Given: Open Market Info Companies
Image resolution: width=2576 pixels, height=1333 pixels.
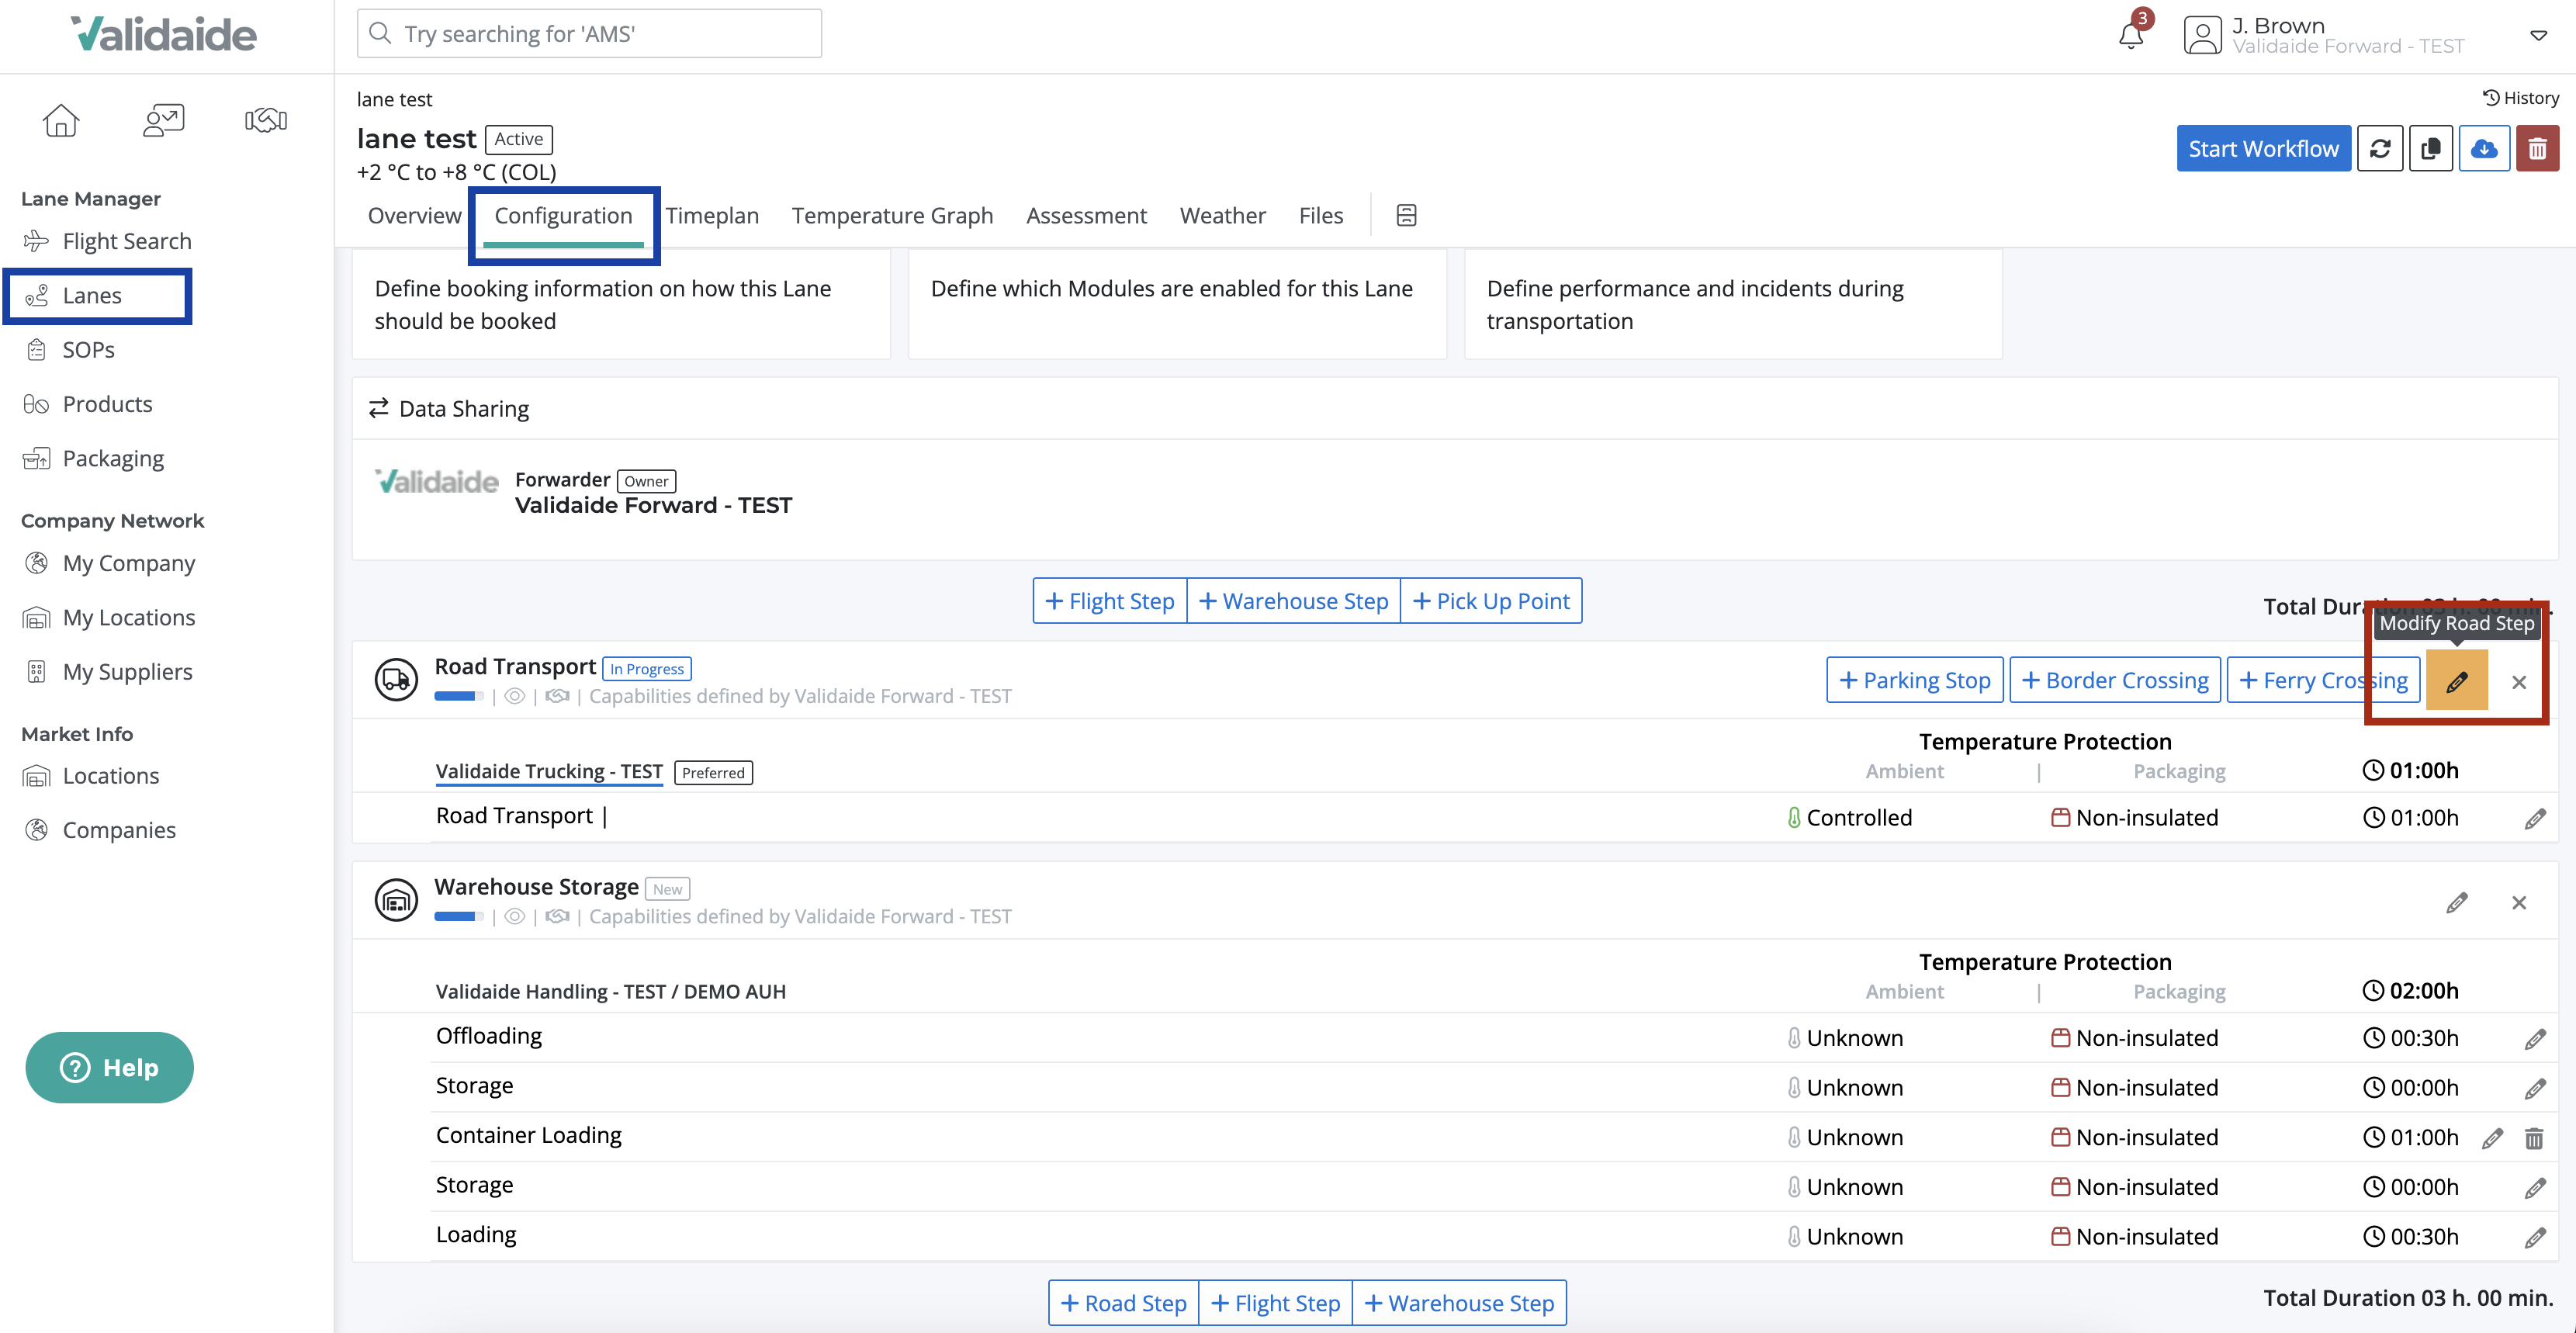Looking at the screenshot, I should point(100,830).
